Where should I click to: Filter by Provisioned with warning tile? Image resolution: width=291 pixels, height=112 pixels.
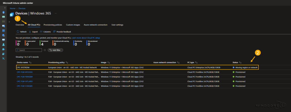point(61,43)
